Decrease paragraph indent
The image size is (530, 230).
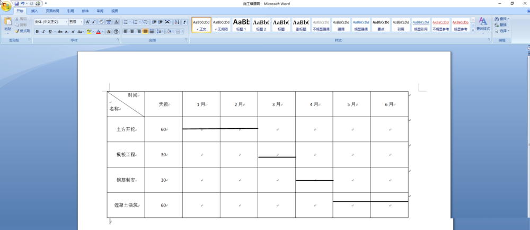click(x=154, y=22)
